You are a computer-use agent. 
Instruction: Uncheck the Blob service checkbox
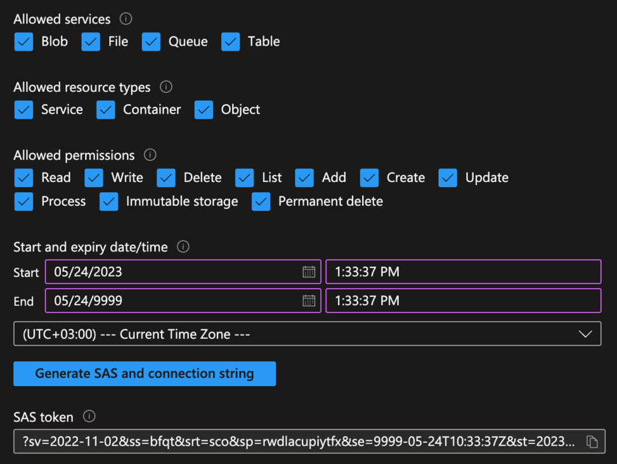24,42
